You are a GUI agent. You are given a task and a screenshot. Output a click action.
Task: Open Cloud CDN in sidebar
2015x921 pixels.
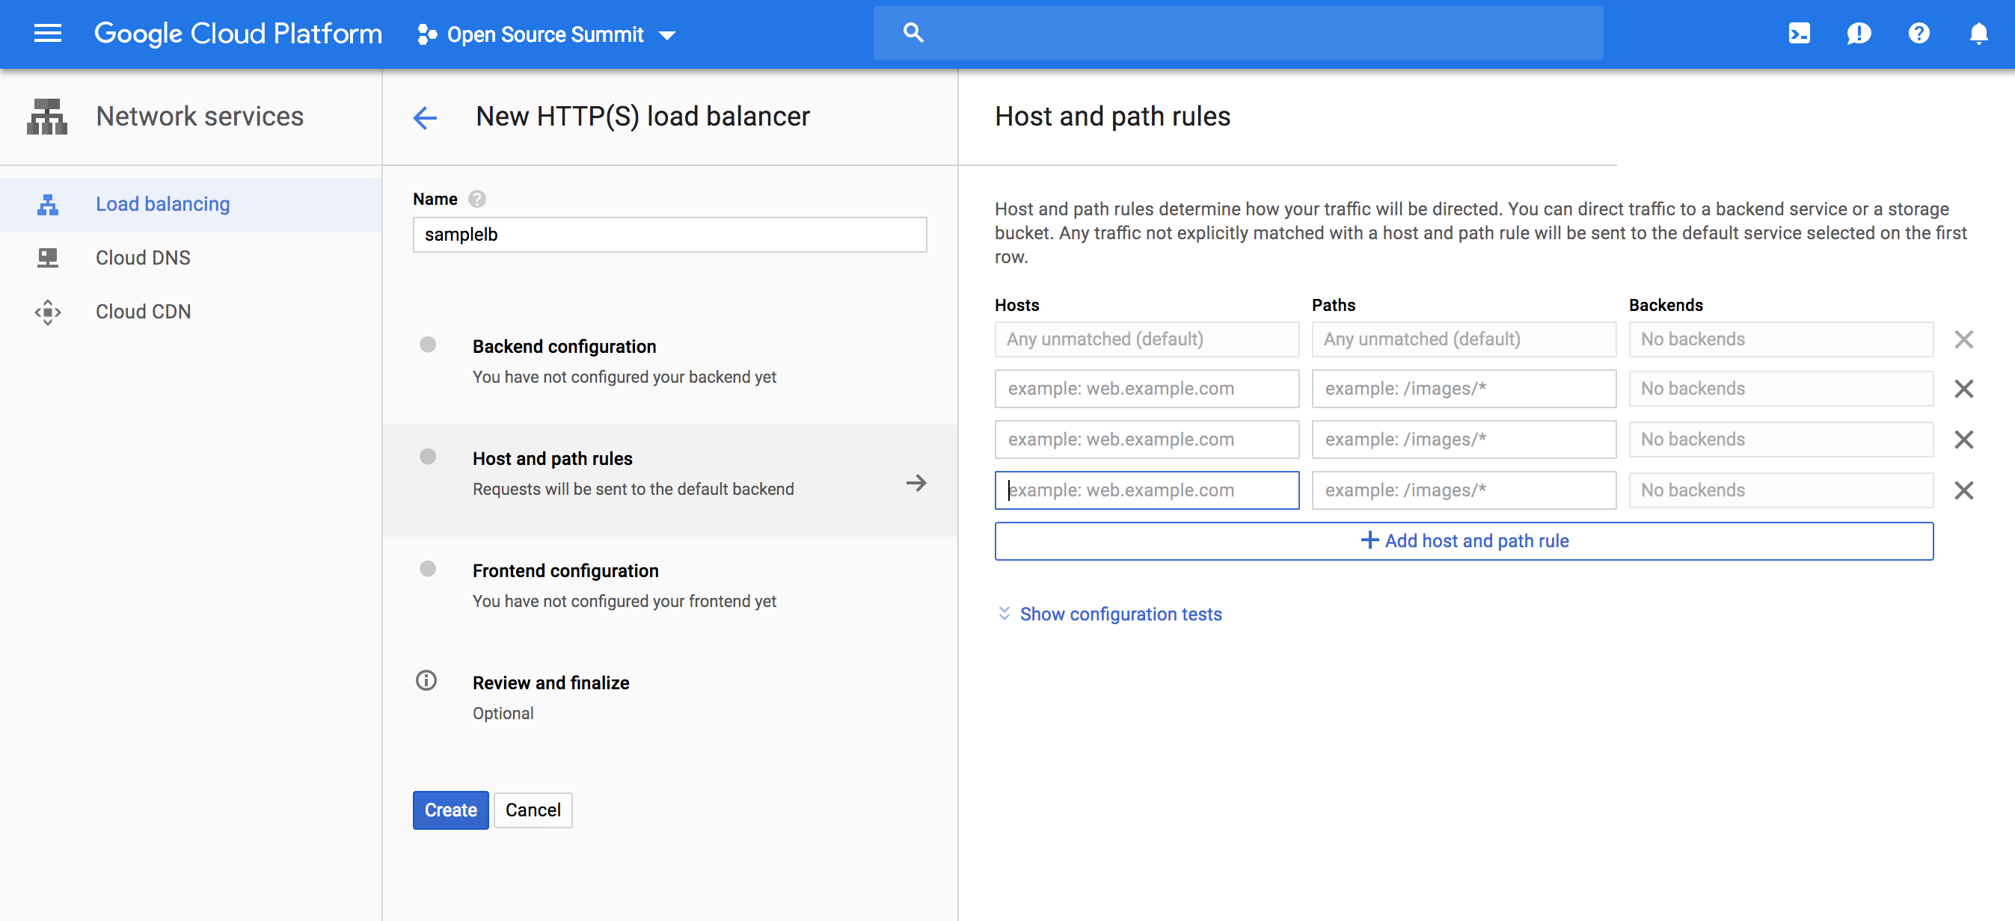143,312
